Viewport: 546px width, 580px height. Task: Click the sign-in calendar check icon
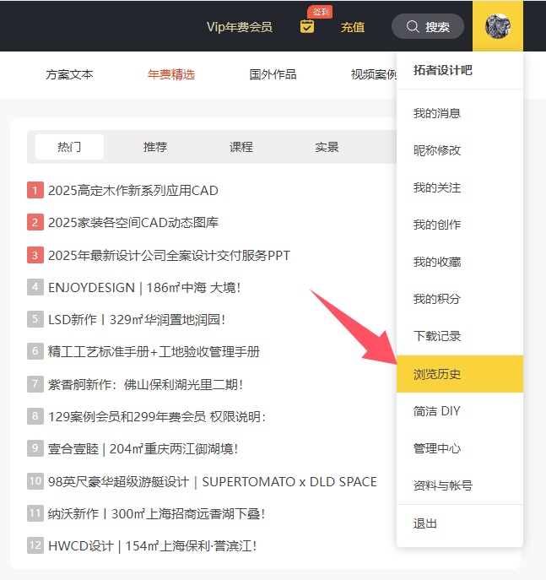point(307,26)
